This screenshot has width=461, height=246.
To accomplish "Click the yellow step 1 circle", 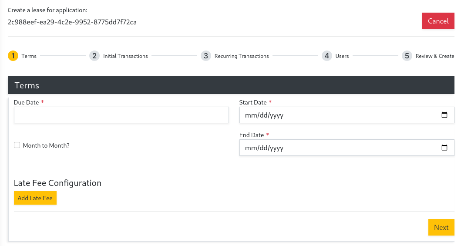I will [x=13, y=56].
